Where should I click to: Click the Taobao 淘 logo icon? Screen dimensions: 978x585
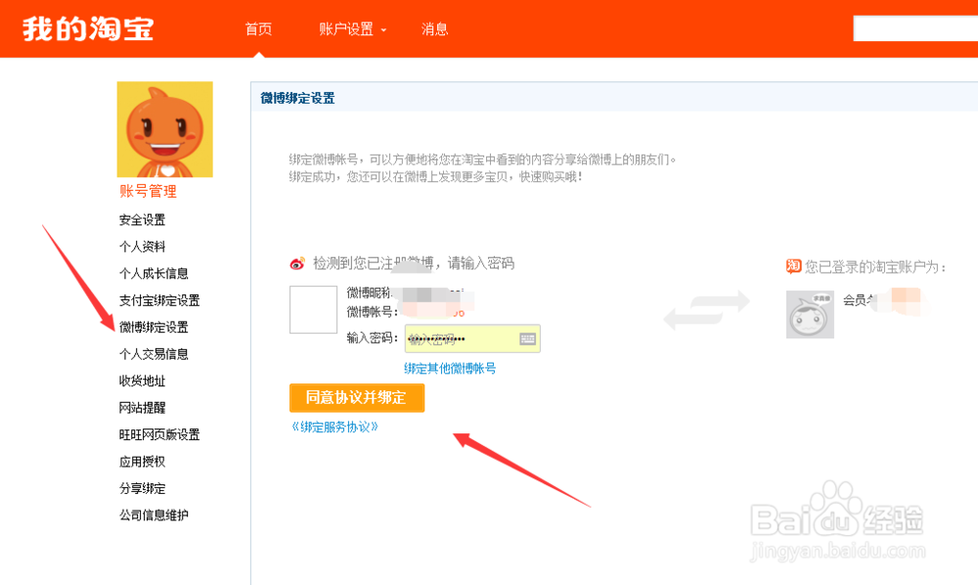793,266
